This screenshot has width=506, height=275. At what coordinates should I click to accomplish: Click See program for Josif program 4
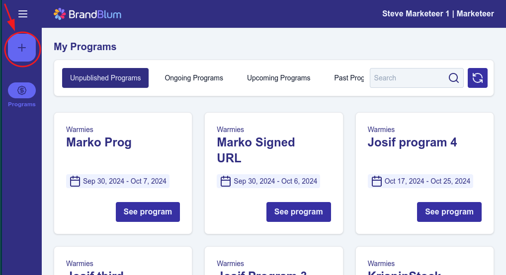click(x=449, y=212)
